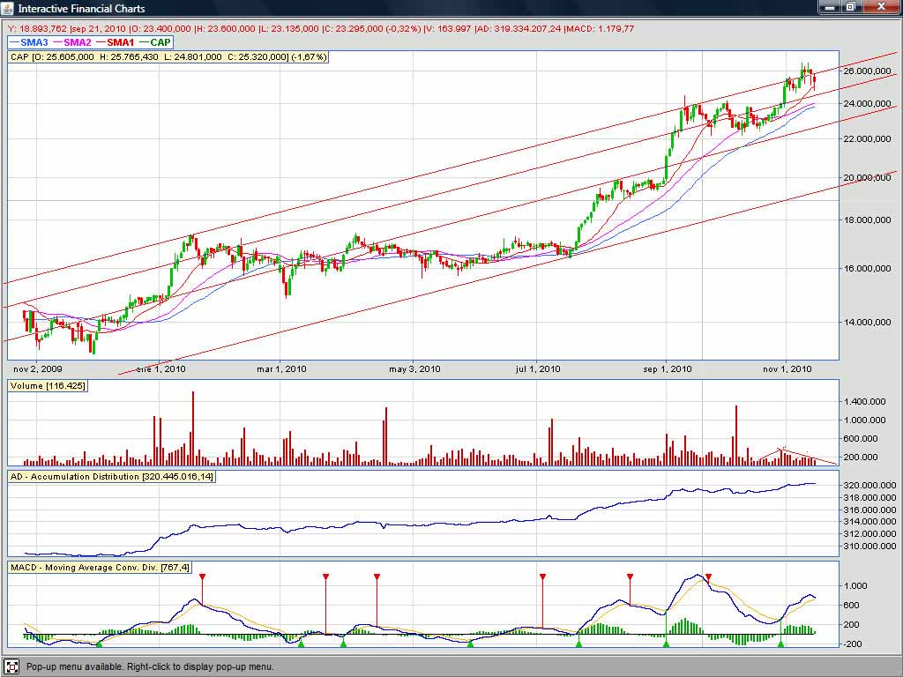This screenshot has height=677, width=903.
Task: Click the pop-up menu icon in status bar
Action: [x=11, y=666]
